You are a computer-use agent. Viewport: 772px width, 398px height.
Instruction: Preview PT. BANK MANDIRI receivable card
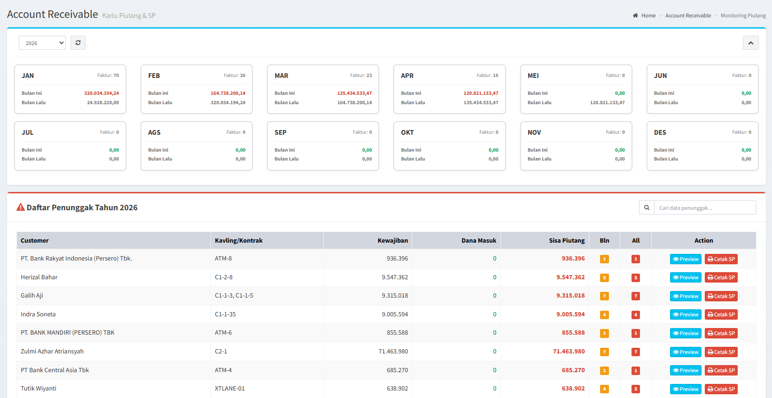click(686, 333)
